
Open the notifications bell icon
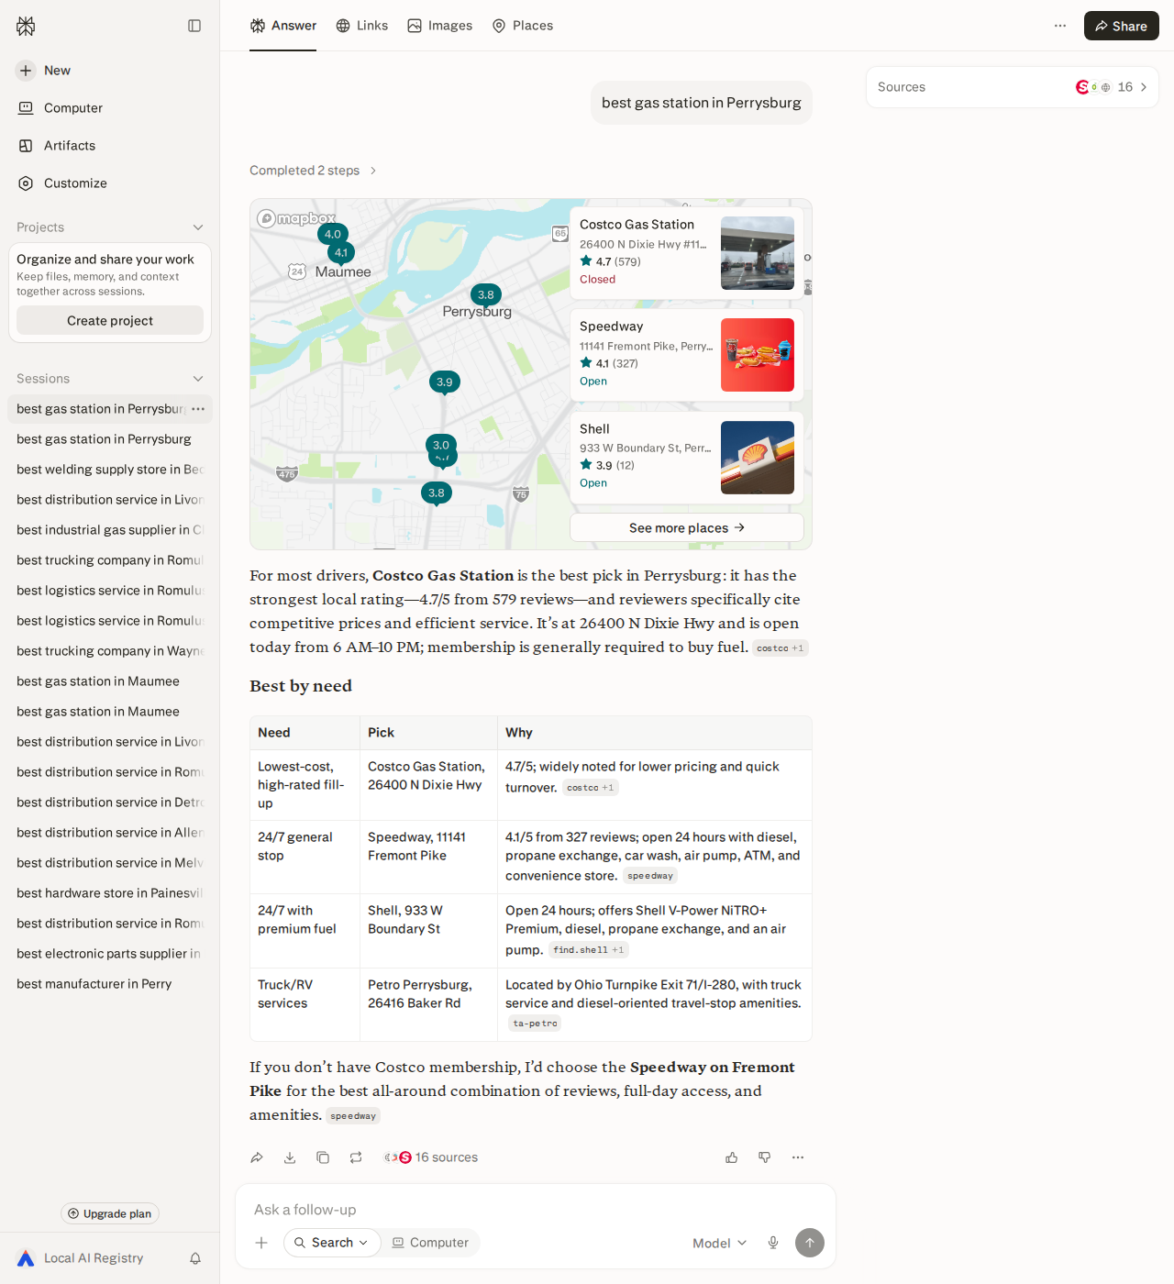(195, 1258)
